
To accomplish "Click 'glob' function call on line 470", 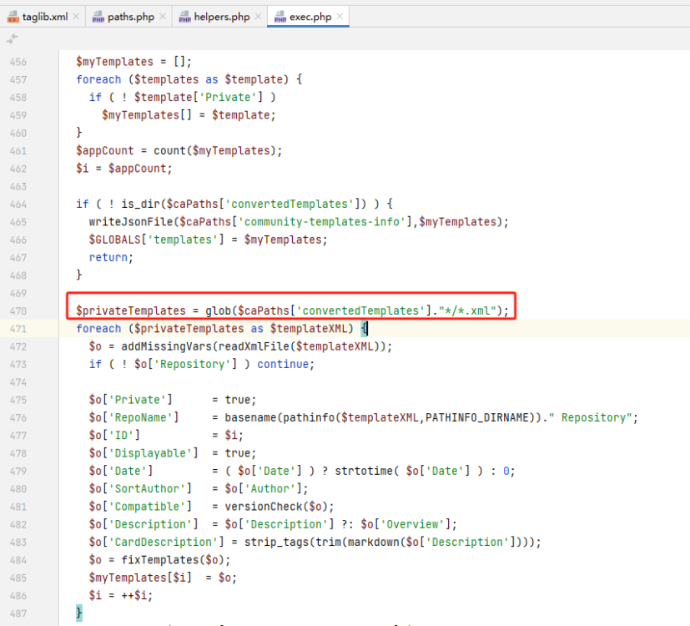I will [219, 310].
